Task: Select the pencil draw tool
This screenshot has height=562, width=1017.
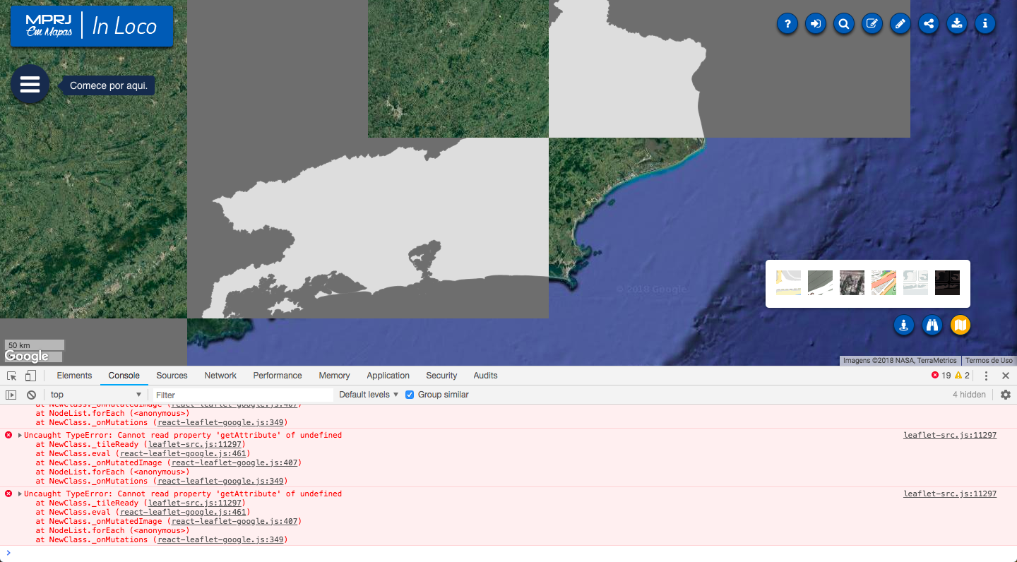Action: pos(900,23)
